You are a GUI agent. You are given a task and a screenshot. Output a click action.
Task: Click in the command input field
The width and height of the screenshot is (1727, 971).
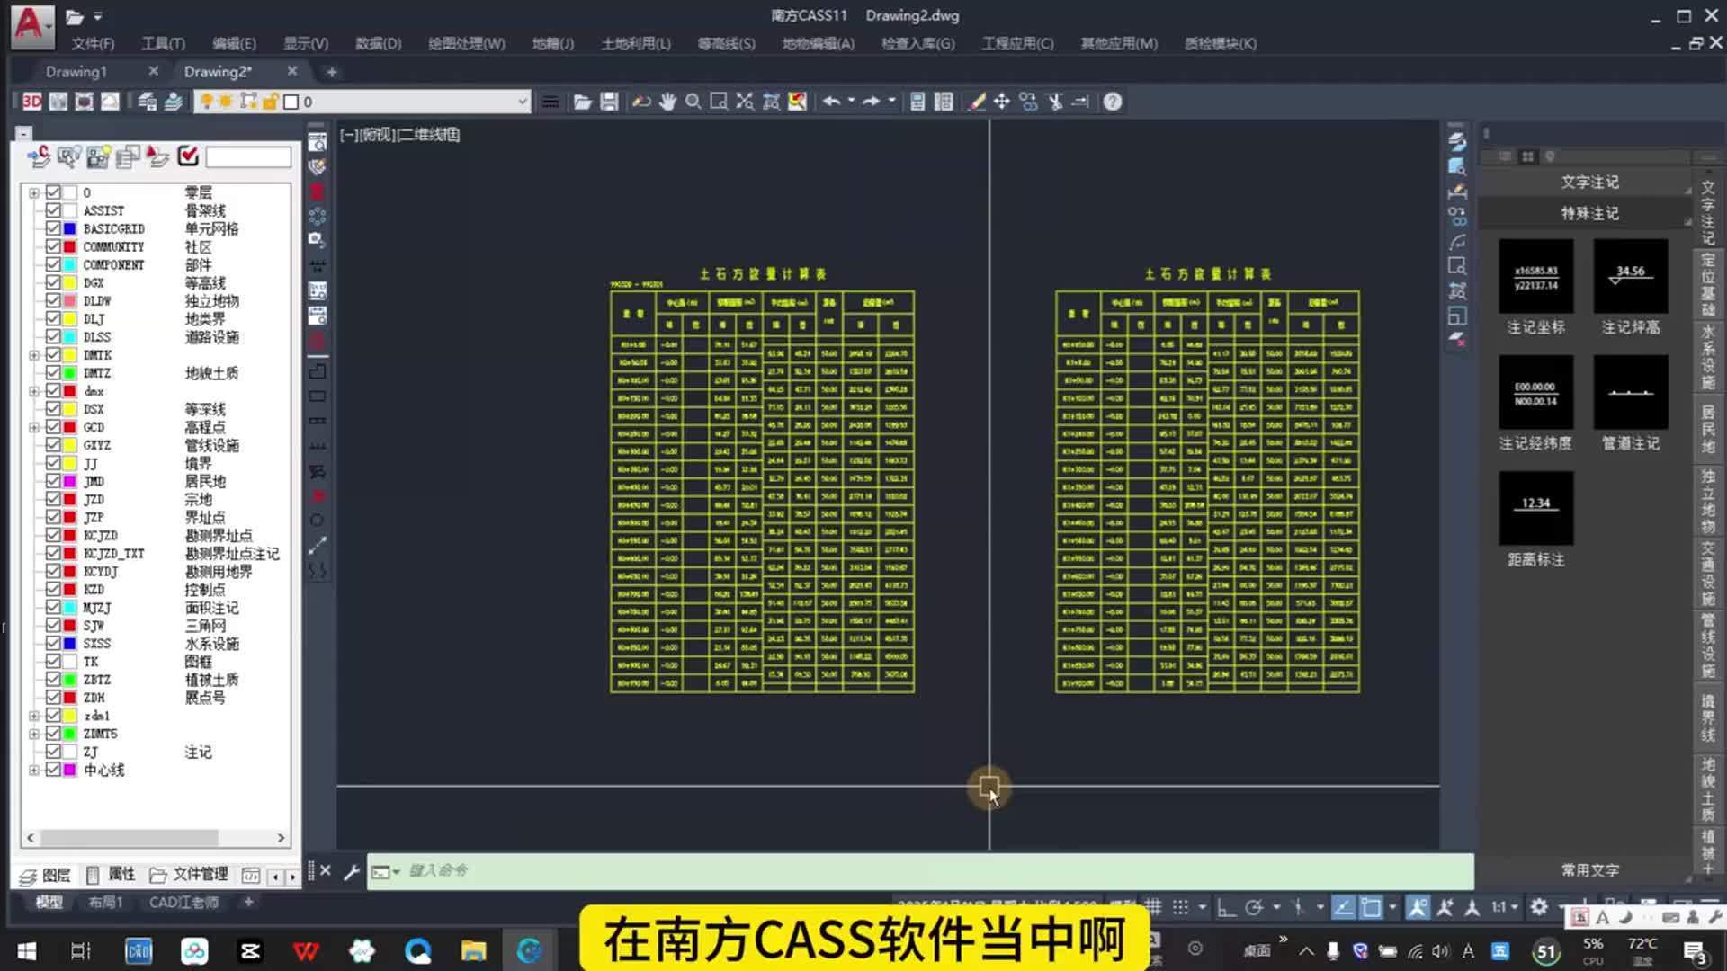630,870
